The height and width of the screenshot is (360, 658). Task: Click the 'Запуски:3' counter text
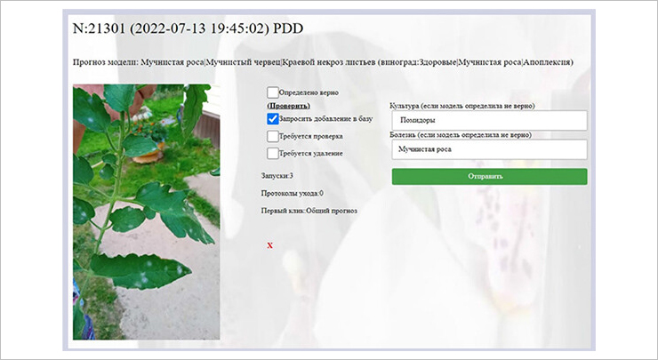277,176
